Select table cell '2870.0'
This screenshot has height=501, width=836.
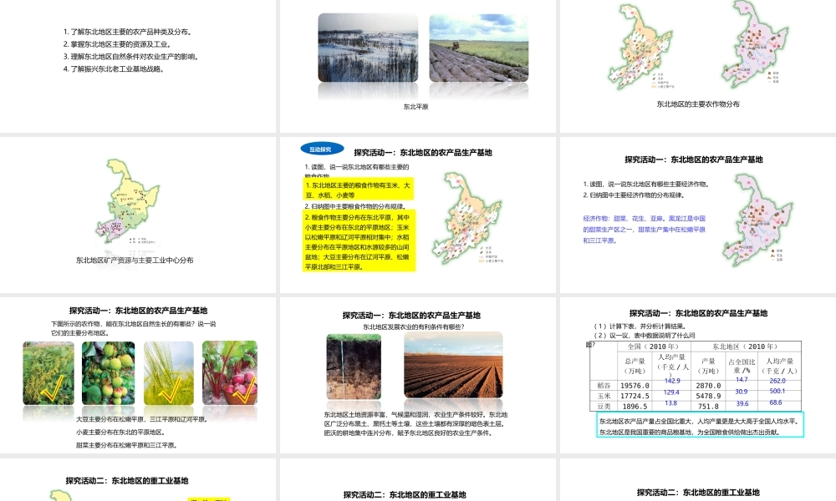point(709,386)
